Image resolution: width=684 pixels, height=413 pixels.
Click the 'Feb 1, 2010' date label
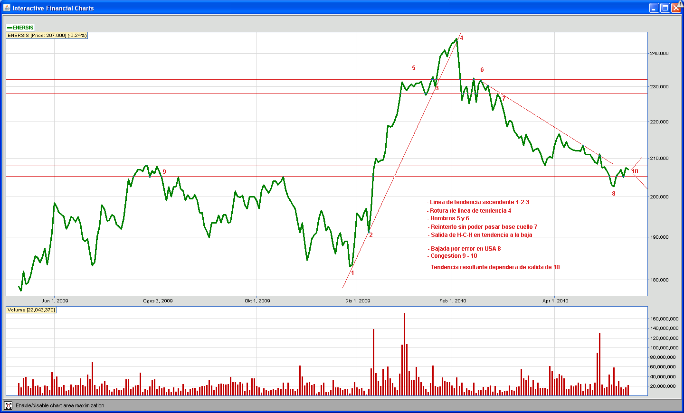453,301
